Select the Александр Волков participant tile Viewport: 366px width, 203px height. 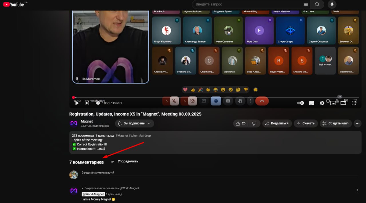click(197, 31)
